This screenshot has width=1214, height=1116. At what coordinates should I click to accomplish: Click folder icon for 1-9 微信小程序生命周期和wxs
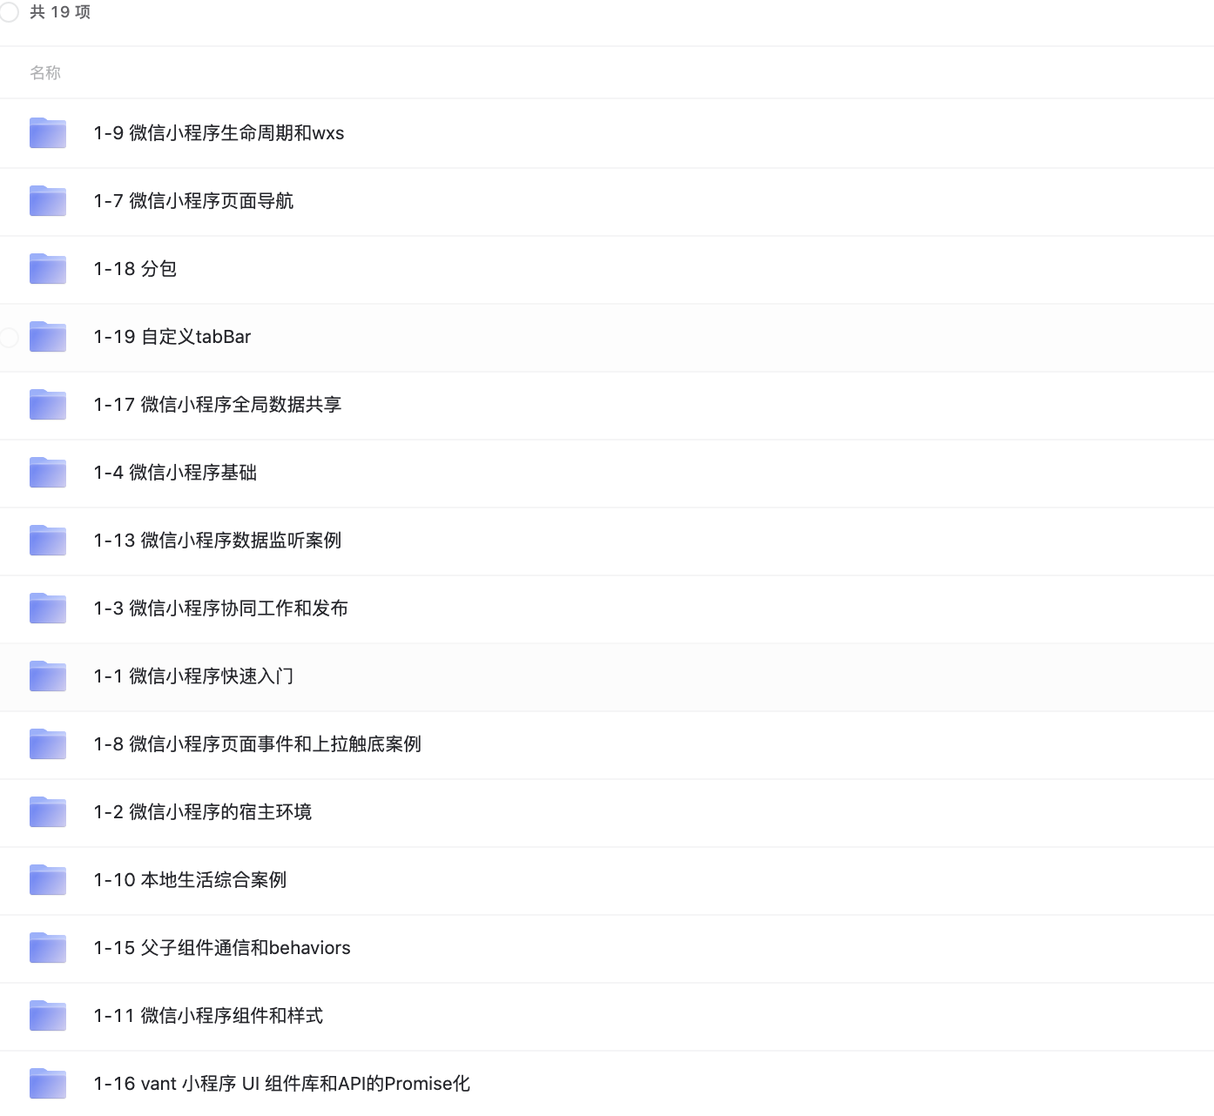click(48, 133)
